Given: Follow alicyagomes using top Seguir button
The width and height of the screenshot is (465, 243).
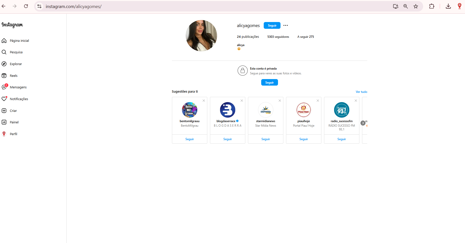Looking at the screenshot, I should pos(272,26).
